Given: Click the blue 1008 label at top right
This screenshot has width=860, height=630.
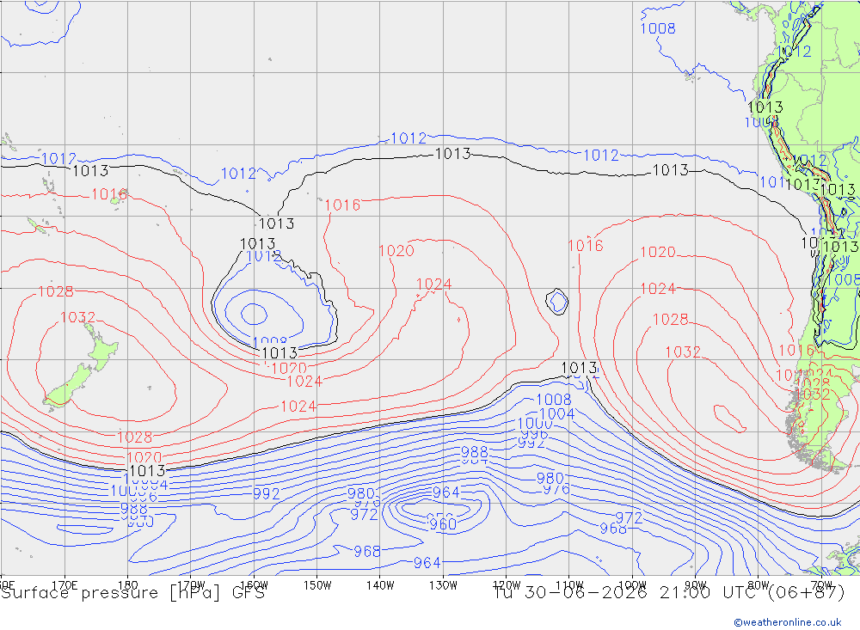Looking at the screenshot, I should 658,28.
